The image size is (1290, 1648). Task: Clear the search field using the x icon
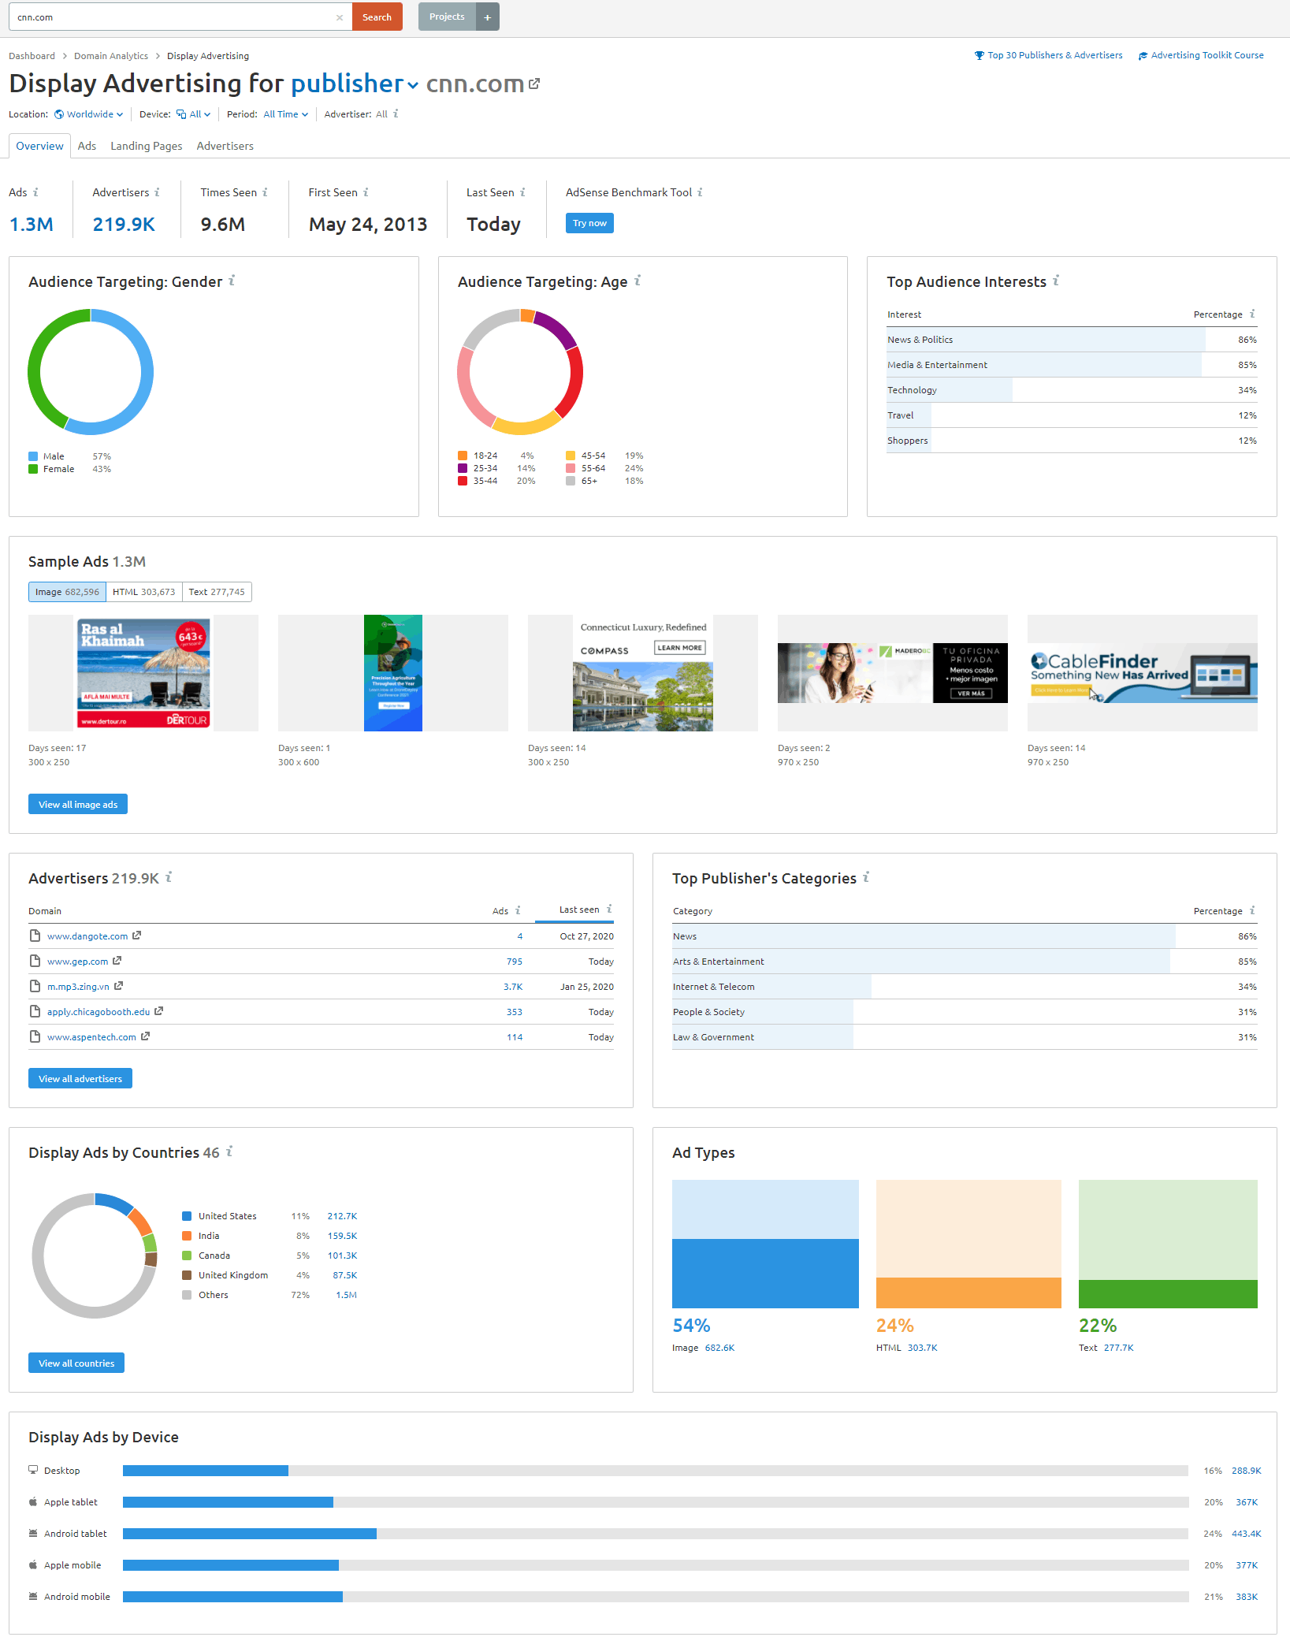339,17
